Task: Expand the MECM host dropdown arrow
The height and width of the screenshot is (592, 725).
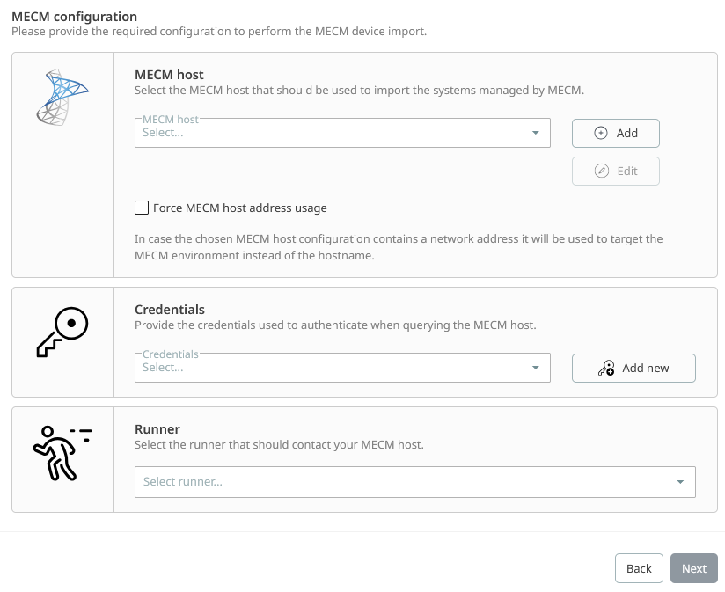Action: point(536,133)
